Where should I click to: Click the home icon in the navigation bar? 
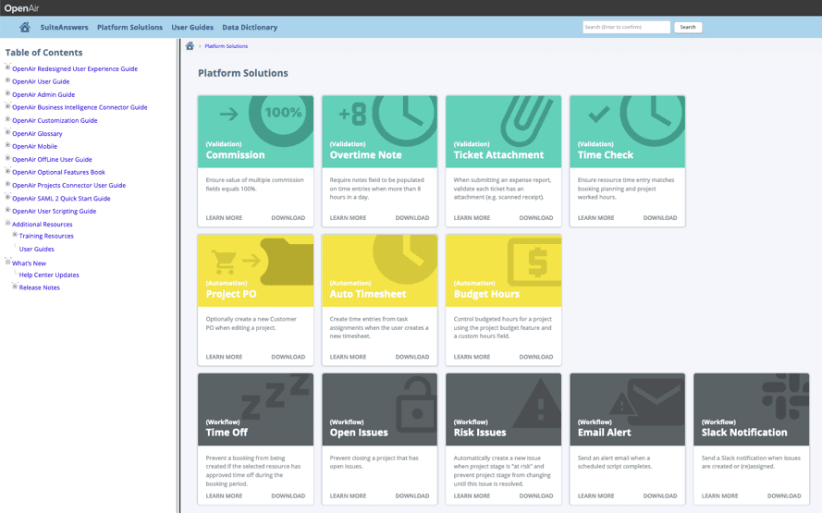point(25,27)
